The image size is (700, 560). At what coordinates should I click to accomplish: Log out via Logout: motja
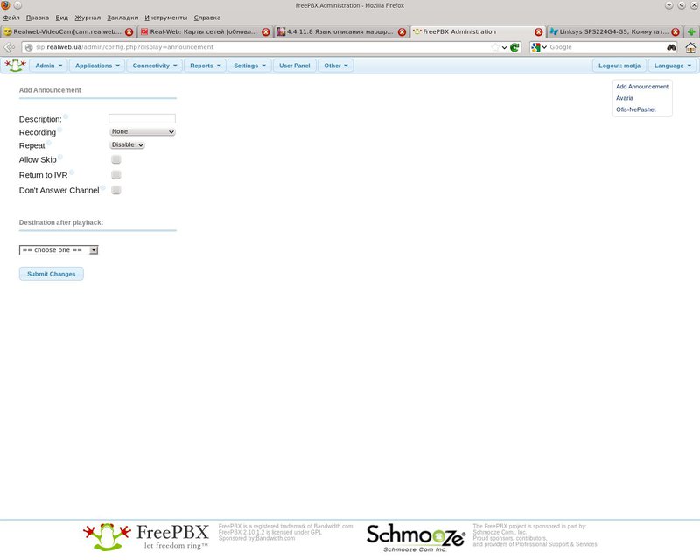click(619, 66)
